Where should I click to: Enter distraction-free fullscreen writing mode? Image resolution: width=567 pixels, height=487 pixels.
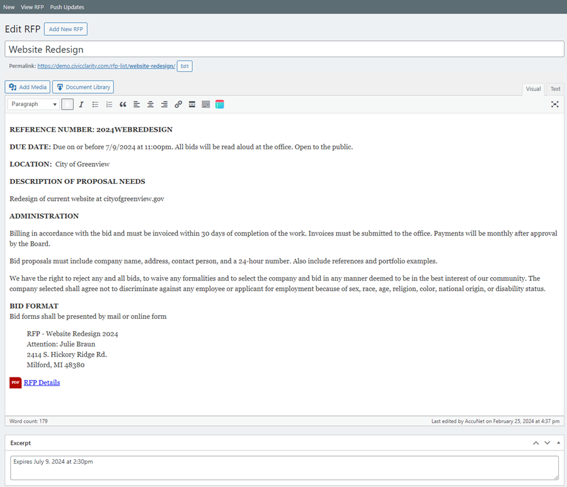pyautogui.click(x=554, y=104)
